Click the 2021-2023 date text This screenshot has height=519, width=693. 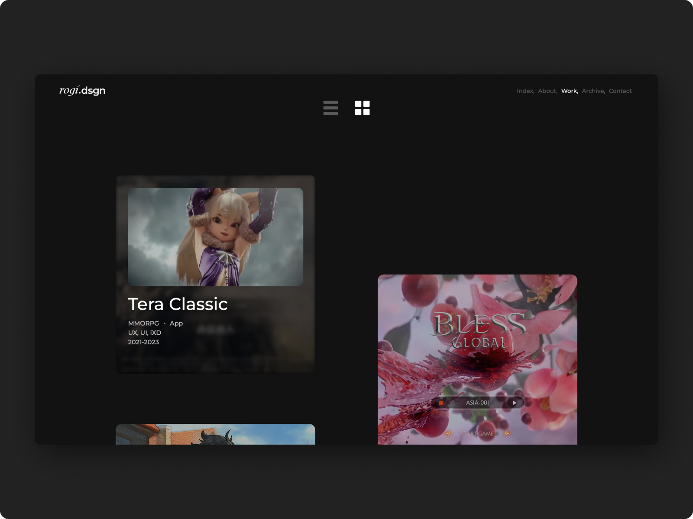pos(143,342)
